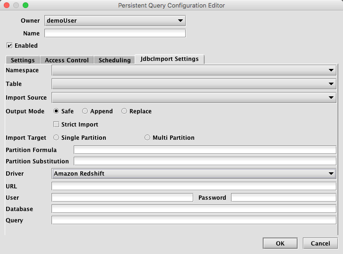Click the Cancel button
The width and height of the screenshot is (343, 254).
[320, 243]
